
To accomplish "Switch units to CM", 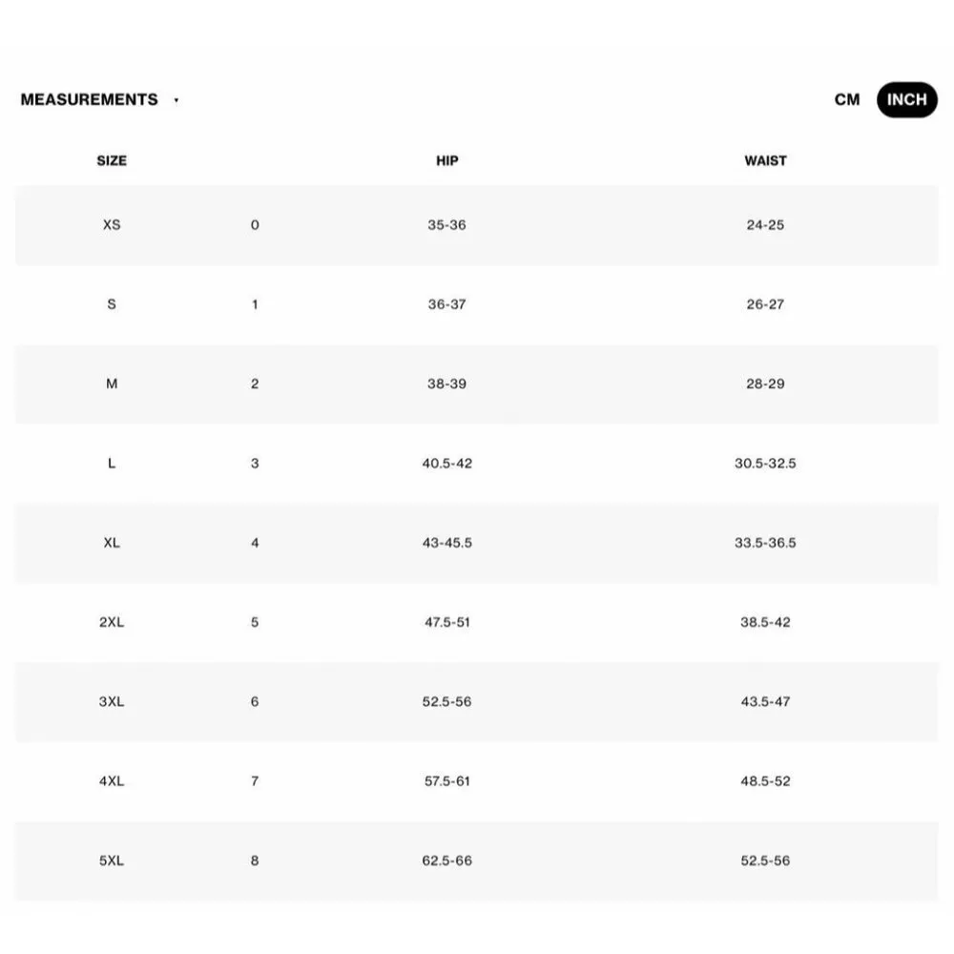I will click(x=846, y=99).
